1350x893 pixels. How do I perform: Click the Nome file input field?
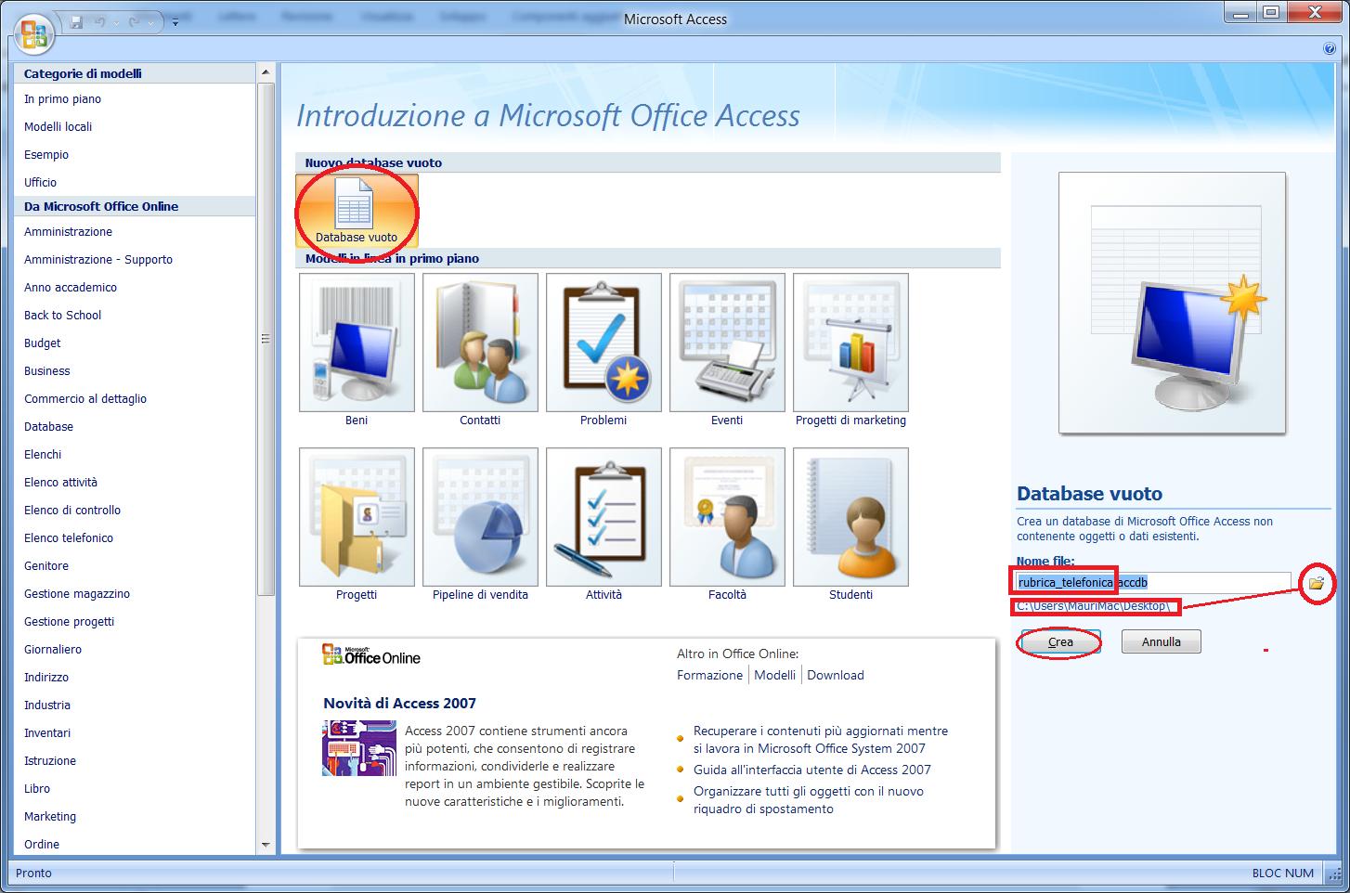pyautogui.click(x=1153, y=583)
